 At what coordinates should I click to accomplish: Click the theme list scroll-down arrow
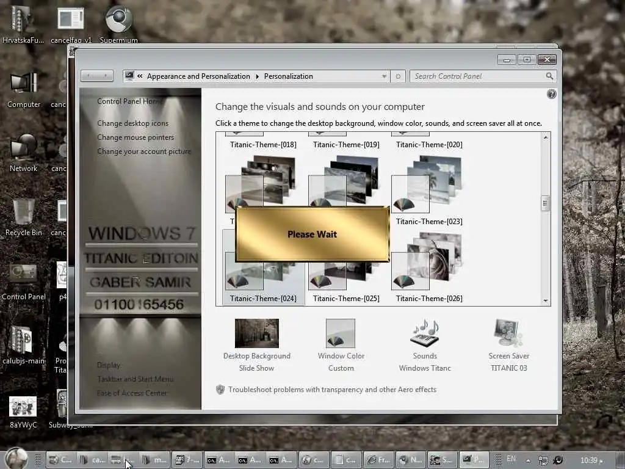point(545,300)
